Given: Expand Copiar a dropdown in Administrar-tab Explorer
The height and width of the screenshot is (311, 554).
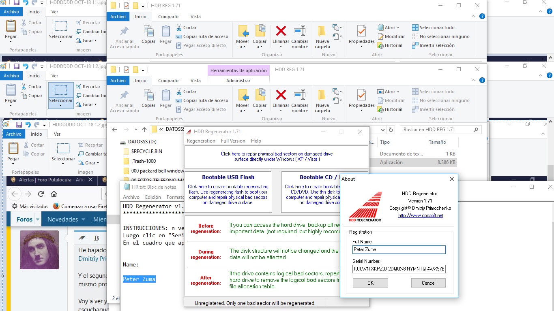Looking at the screenshot, I should [260, 111].
